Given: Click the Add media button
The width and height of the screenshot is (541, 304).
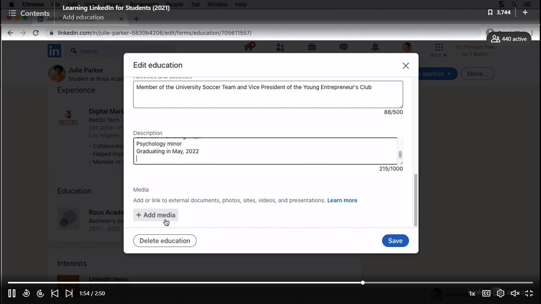Looking at the screenshot, I should coord(156,215).
